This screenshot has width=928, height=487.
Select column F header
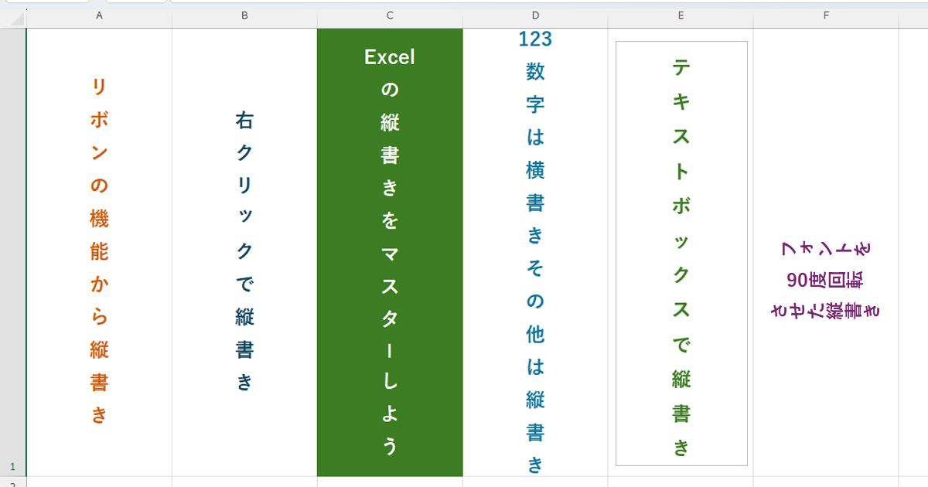coord(826,15)
